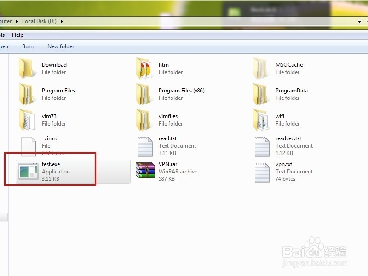Select the VPN.rar WinRAR archive icon
Image resolution: width=368 pixels, height=276 pixels.
tap(145, 170)
